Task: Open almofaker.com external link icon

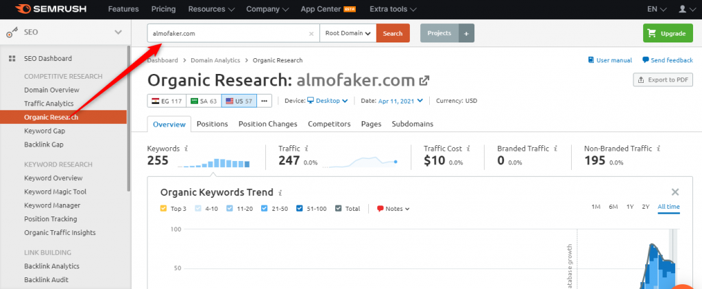Action: coord(424,81)
